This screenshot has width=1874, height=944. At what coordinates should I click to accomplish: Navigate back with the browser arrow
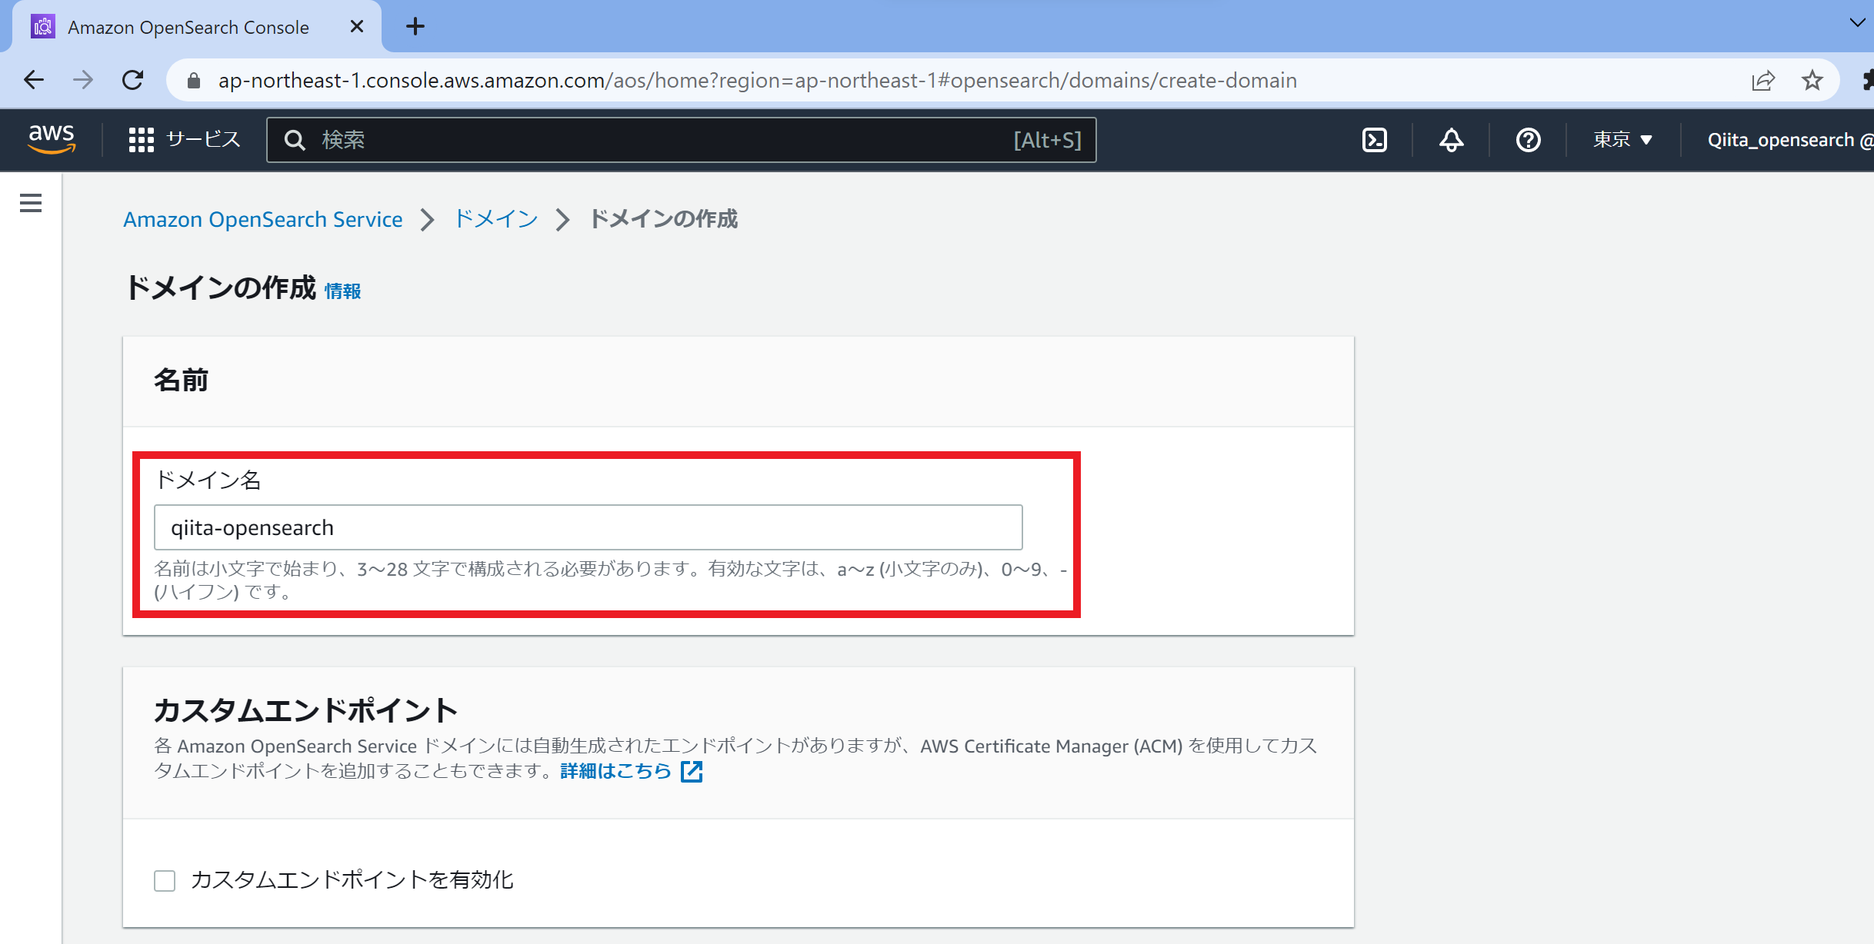tap(33, 80)
